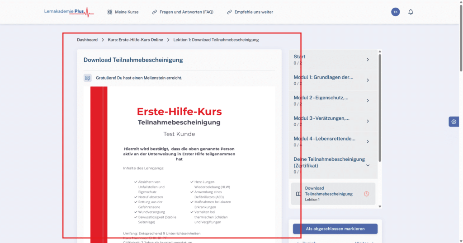Screen dimensions: 463x243
Task: Click the grid icon beside Meine Kurse
Action: coord(110,12)
